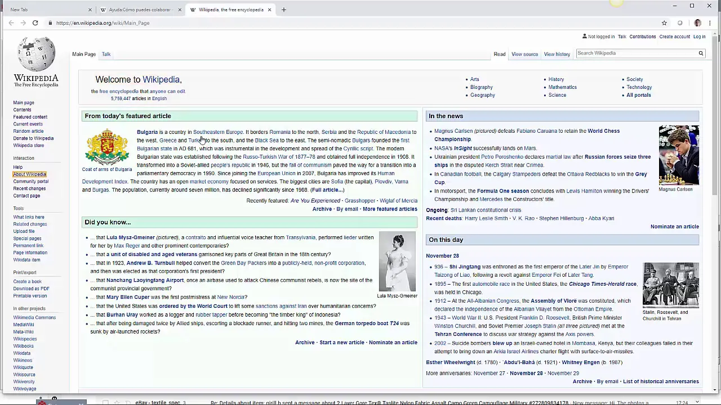The height and width of the screenshot is (405, 721).
Task: Open the Stalin, Roosevelt, and Churchill photo
Action: click(x=671, y=285)
